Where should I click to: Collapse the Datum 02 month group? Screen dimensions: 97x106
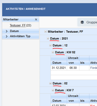50,83
